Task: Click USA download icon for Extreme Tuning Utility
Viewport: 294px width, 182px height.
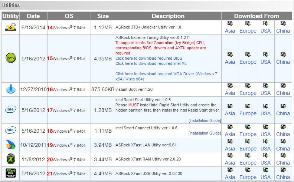Action: 265,55
